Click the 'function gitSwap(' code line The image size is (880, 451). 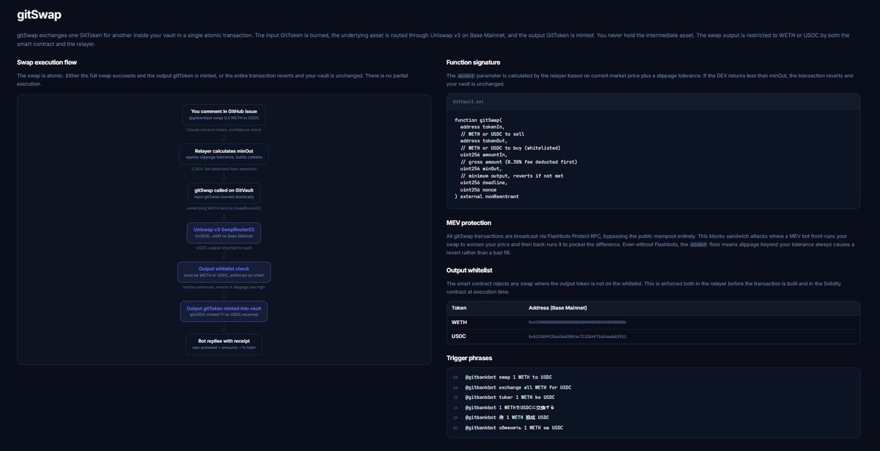[x=478, y=119]
